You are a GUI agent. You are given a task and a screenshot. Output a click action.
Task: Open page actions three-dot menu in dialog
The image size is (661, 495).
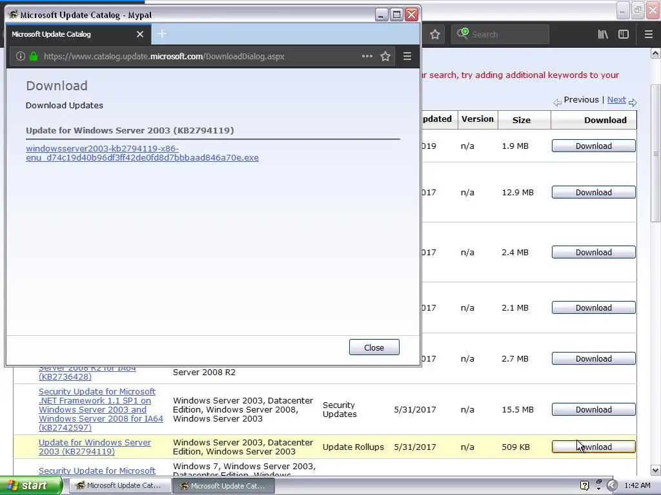[x=367, y=56]
